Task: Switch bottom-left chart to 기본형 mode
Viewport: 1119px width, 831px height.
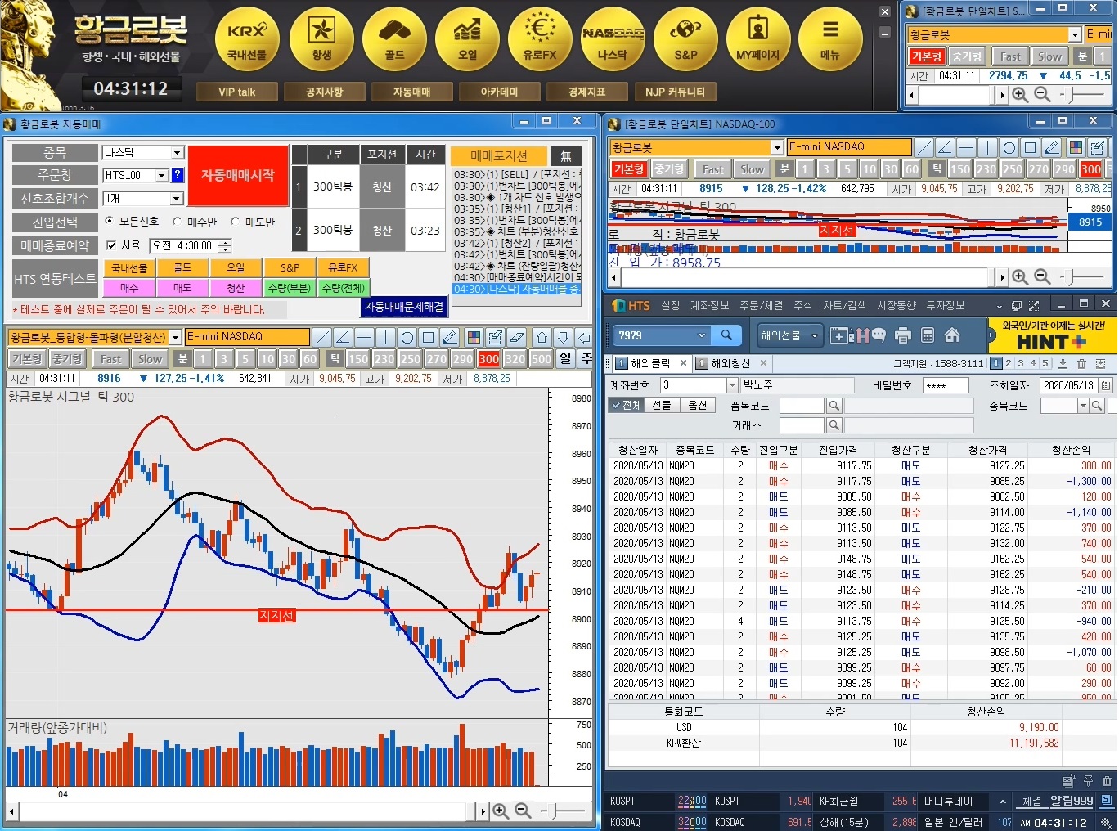Action: [x=27, y=359]
